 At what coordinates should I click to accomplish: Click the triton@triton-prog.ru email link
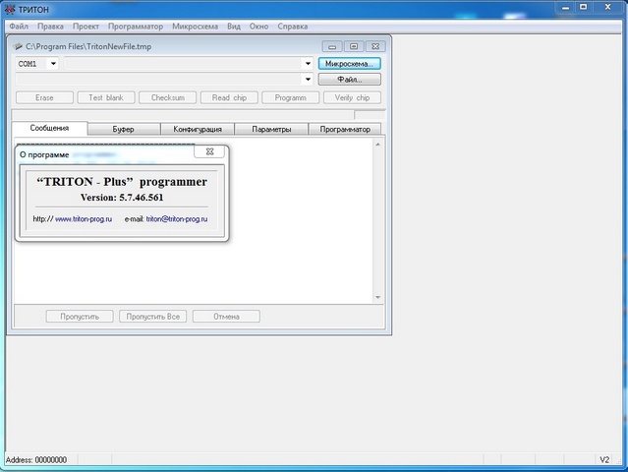(x=177, y=219)
